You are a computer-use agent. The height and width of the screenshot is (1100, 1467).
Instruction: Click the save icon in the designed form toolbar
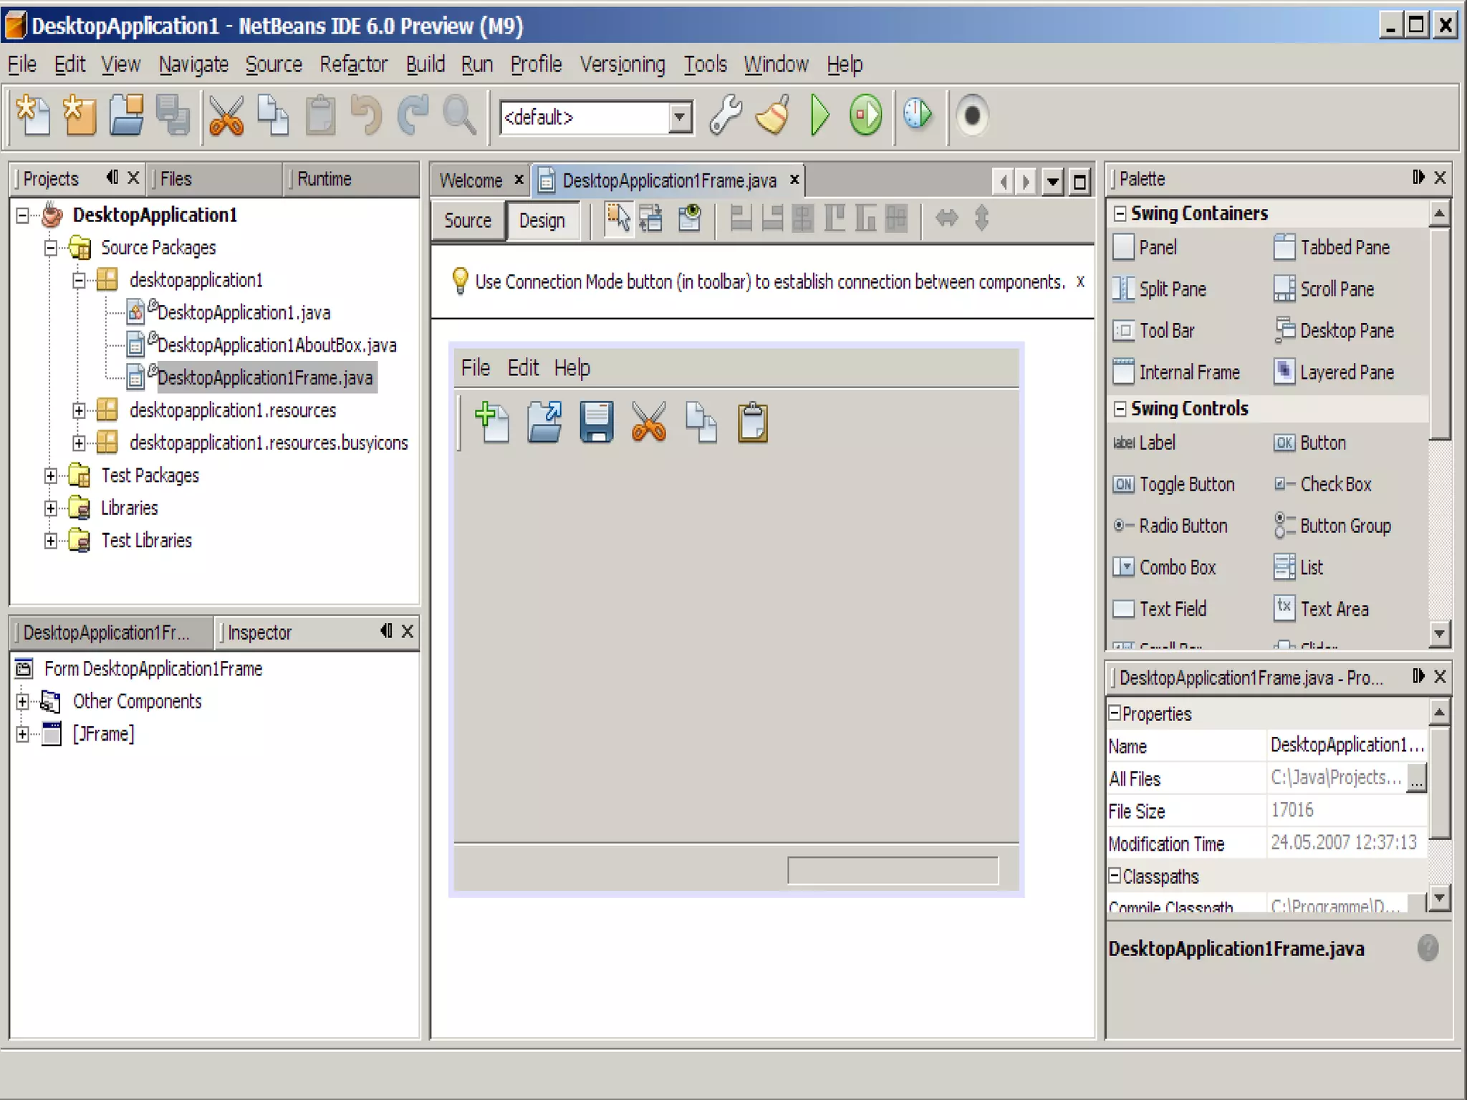point(596,422)
